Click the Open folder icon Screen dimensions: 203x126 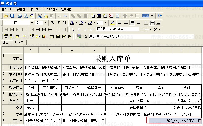pos(6,16)
